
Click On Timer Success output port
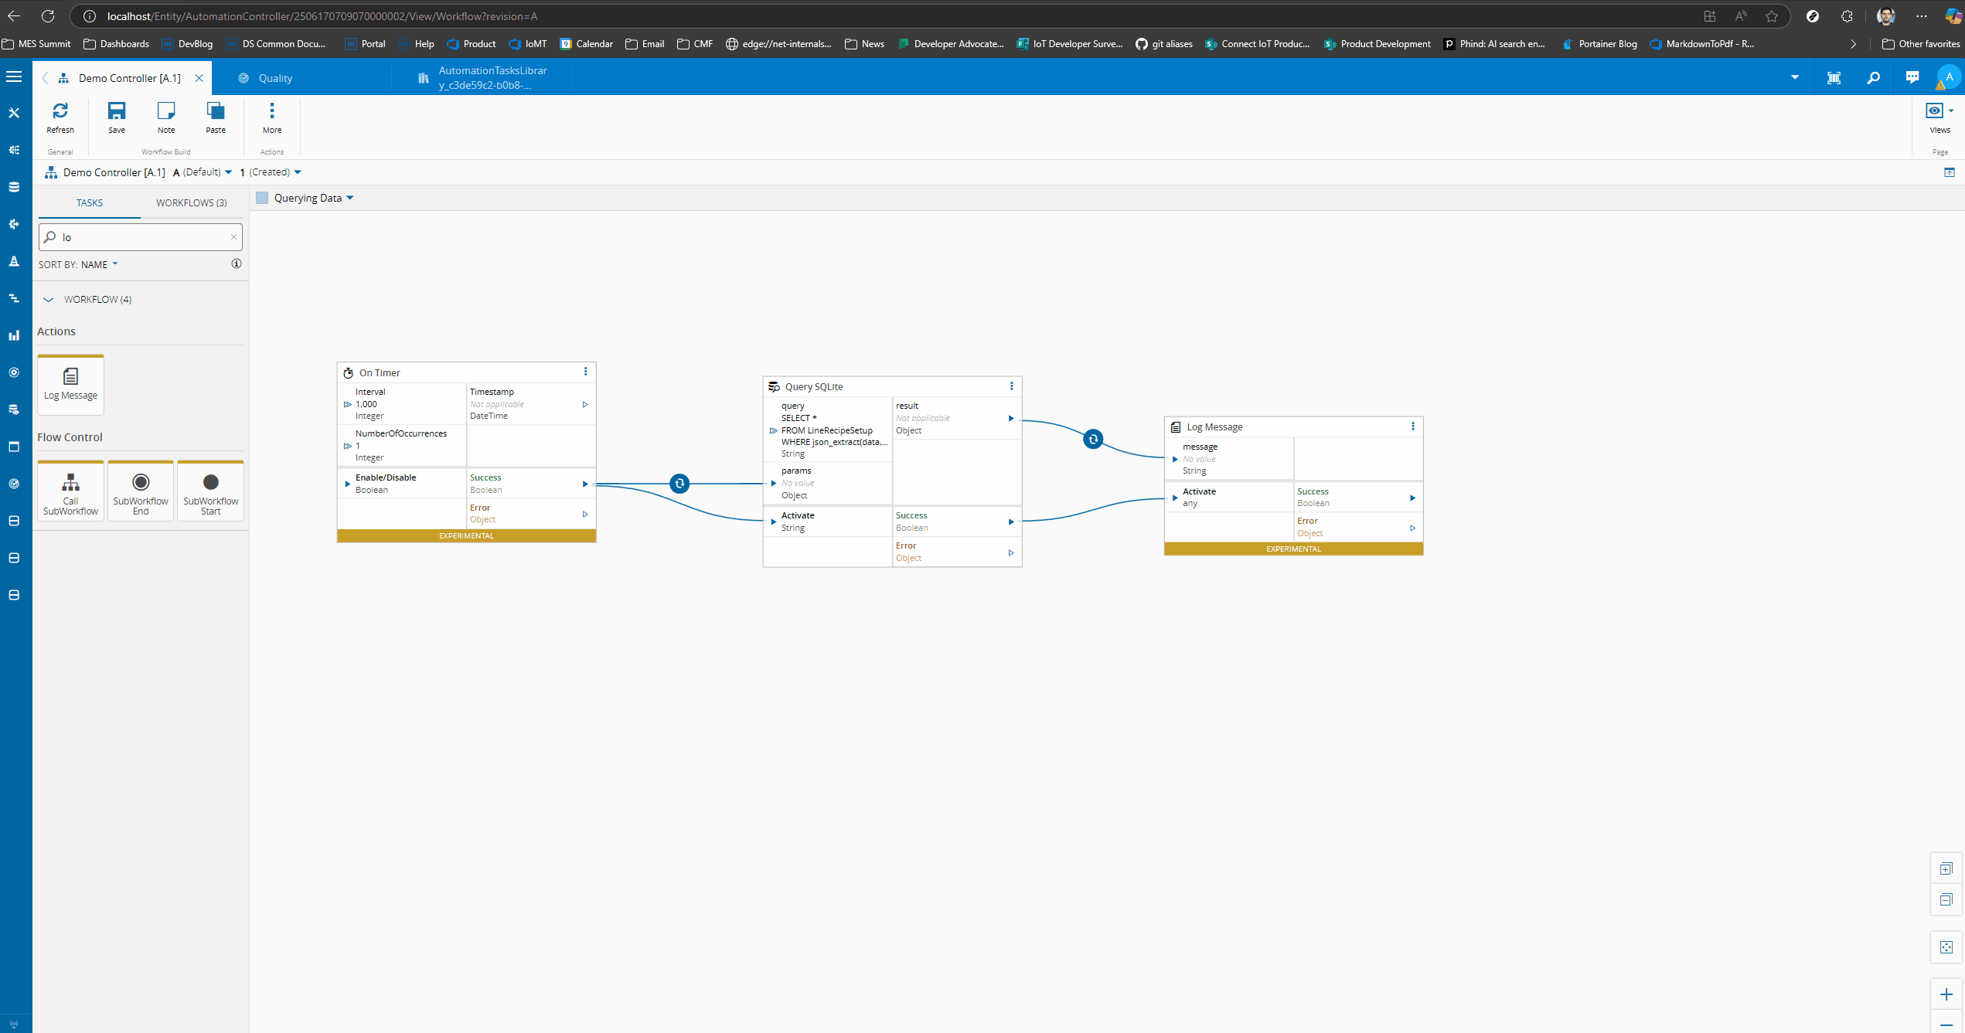585,484
